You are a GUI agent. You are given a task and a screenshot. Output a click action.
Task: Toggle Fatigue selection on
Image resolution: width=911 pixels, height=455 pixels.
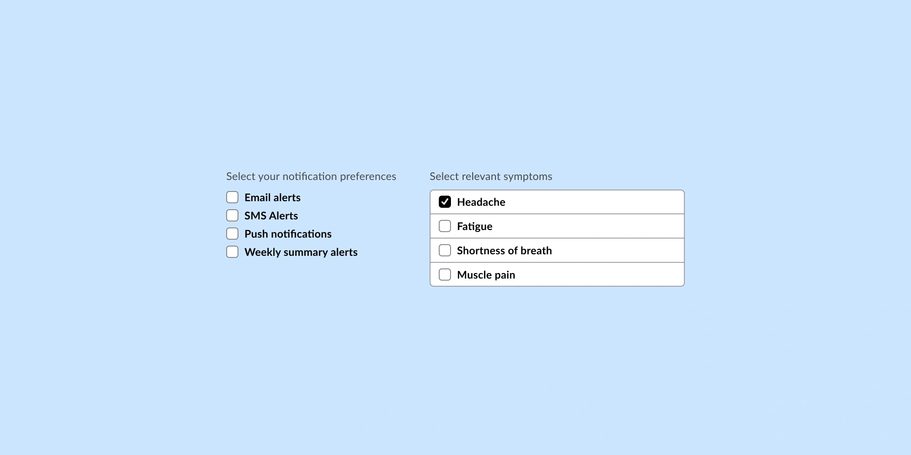pos(445,226)
